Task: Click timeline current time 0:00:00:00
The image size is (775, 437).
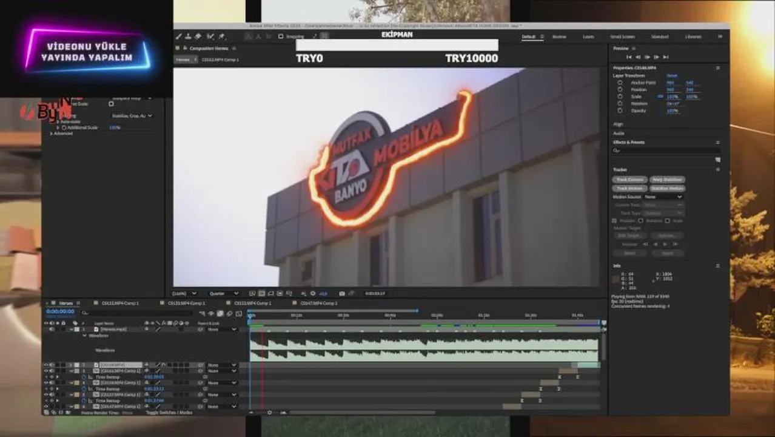Action: 60,311
